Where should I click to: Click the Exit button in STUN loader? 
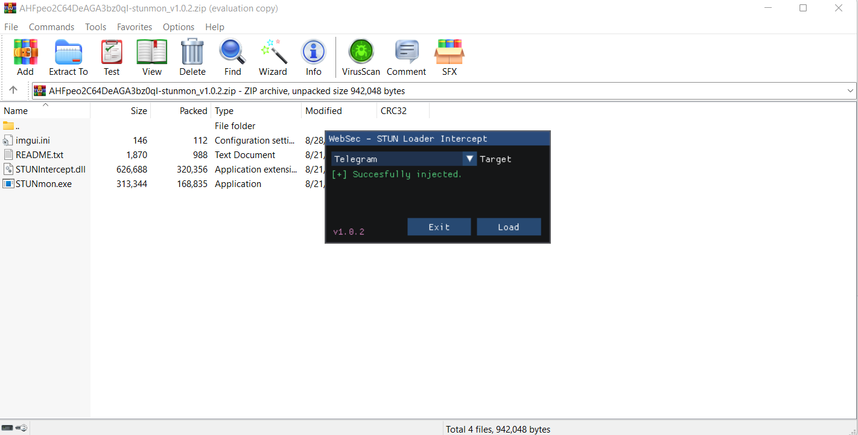pyautogui.click(x=439, y=227)
